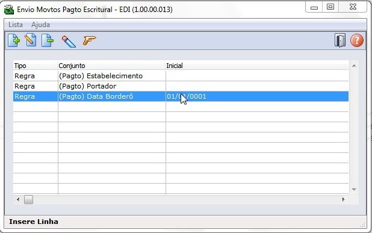Click Regra in the Data Borderô row
This screenshot has width=372, height=233.
[x=25, y=96]
